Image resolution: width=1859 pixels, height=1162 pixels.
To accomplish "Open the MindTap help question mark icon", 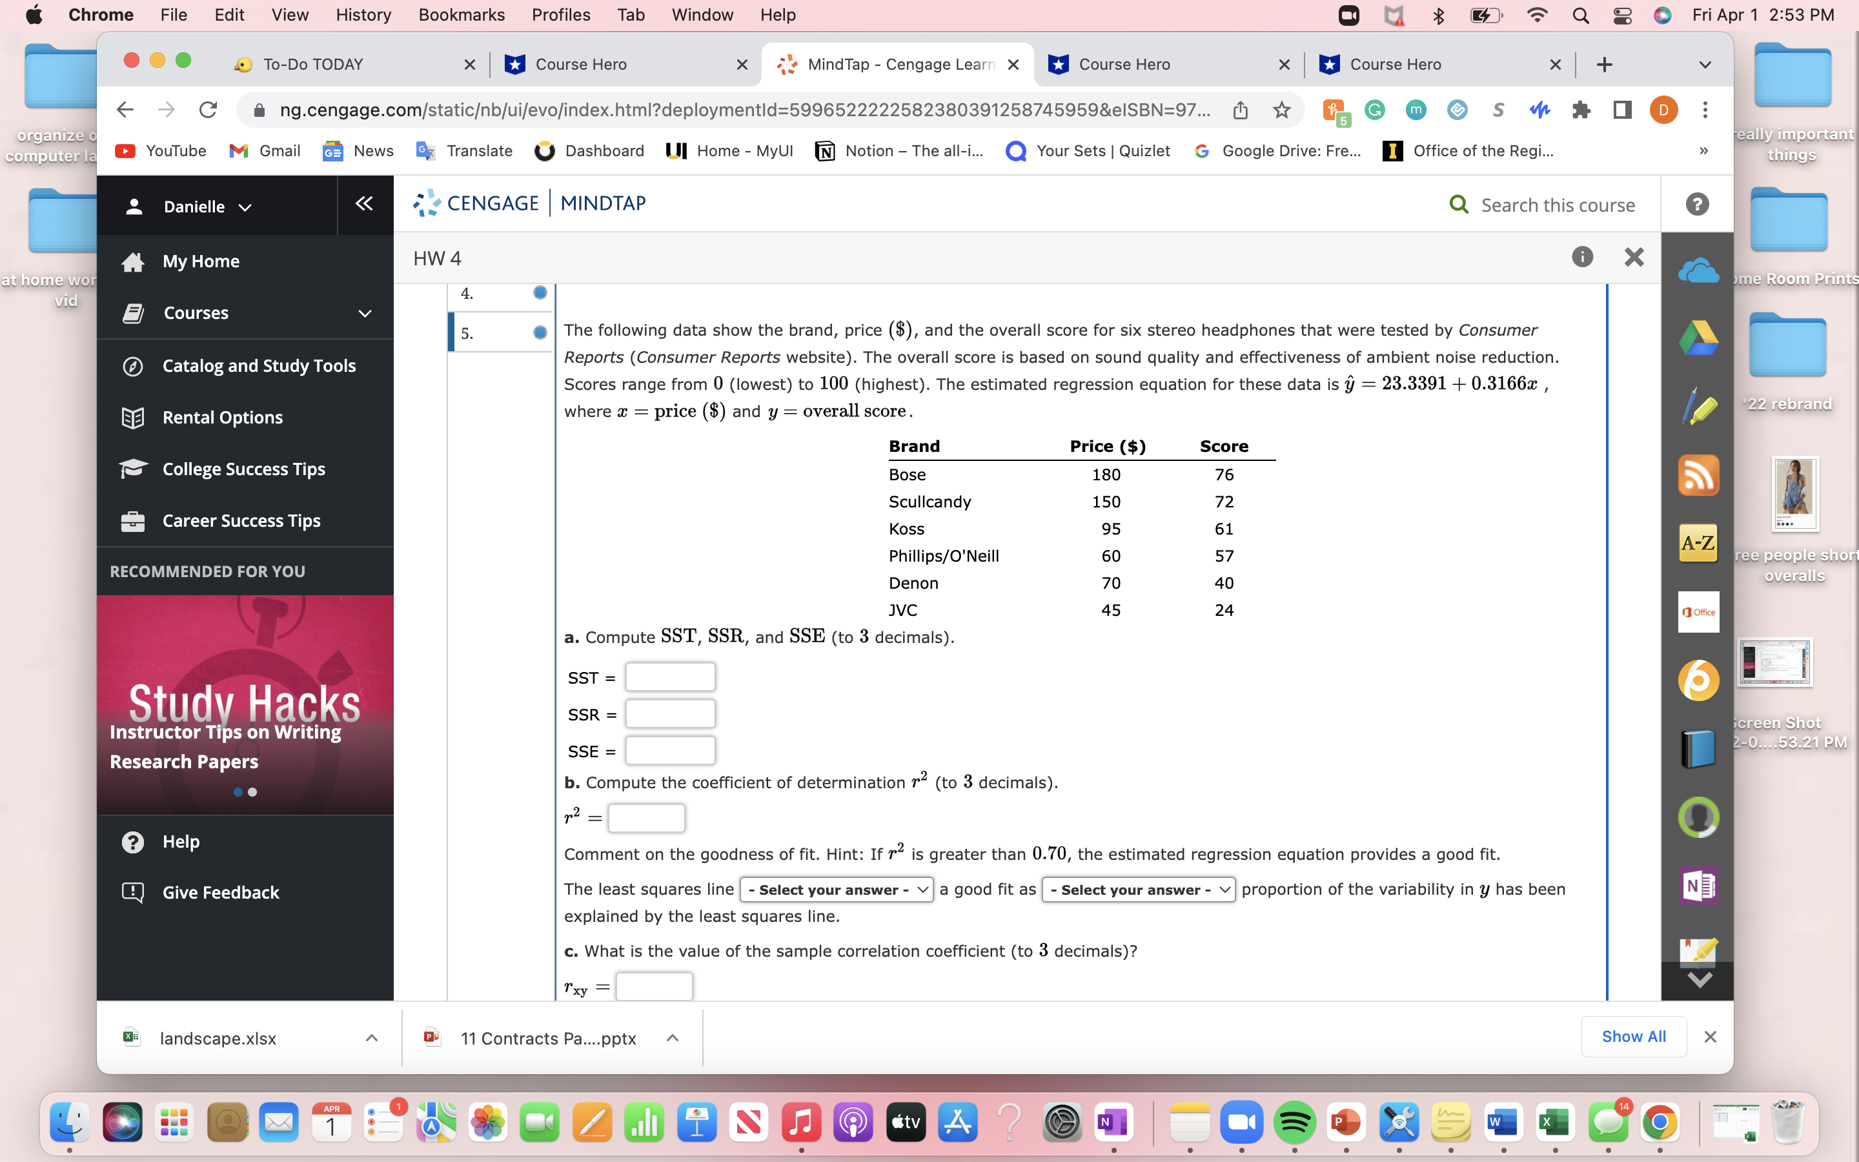I will [x=1697, y=205].
